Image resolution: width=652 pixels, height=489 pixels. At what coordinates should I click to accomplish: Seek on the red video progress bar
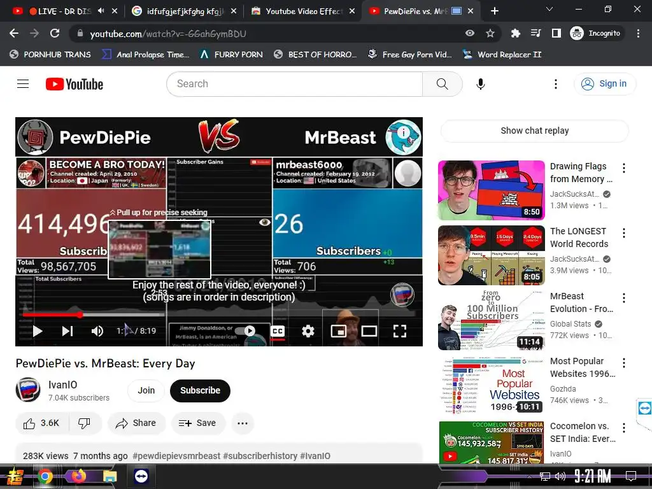tap(219, 315)
